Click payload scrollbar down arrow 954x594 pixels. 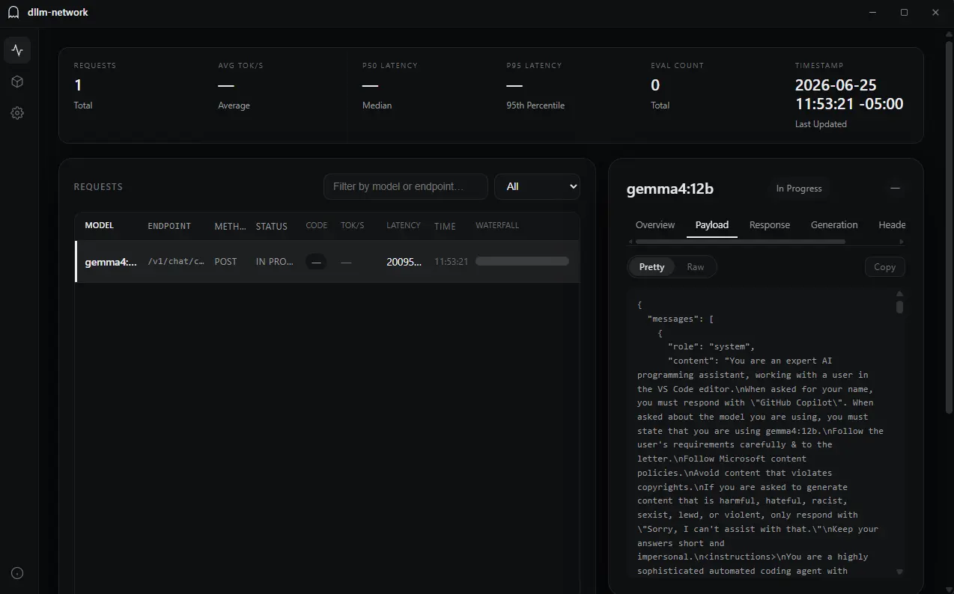[x=899, y=572]
